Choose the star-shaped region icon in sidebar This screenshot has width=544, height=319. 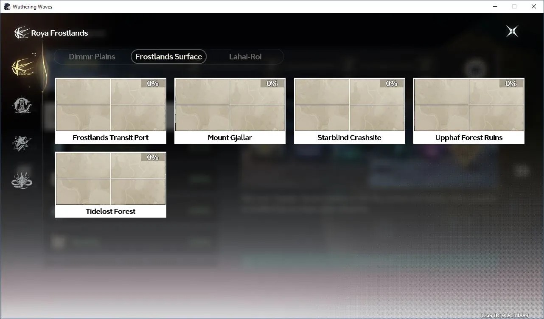point(22,143)
